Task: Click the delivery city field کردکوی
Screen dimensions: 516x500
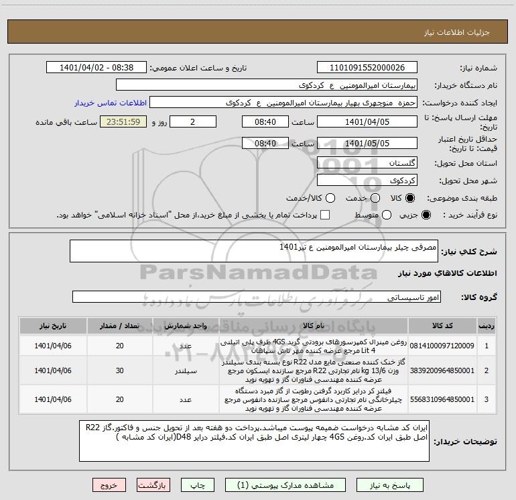Action: (x=367, y=181)
